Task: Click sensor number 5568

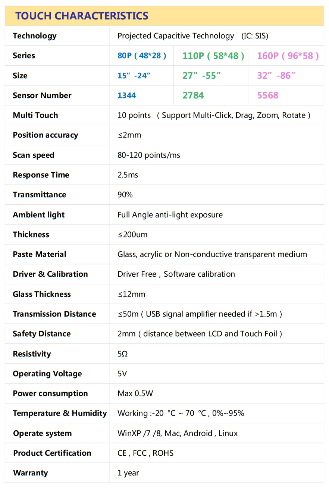Action: pyautogui.click(x=268, y=95)
